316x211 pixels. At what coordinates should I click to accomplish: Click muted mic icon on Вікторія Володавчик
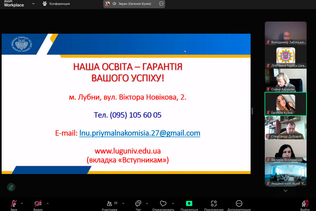click(x=268, y=160)
